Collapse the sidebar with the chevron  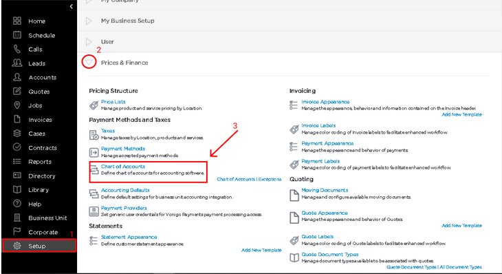[x=71, y=6]
